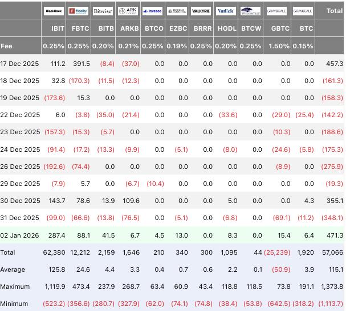This screenshot has width=346, height=311.
Task: Select the 02 Jan 2026 date row
Action: pyautogui.click(x=20, y=235)
